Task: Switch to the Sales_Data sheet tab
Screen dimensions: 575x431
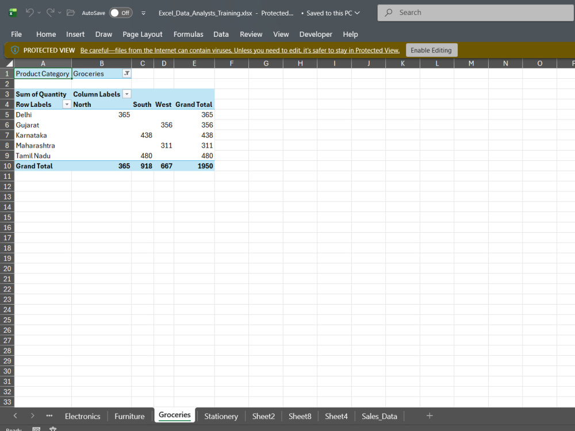Action: coord(379,416)
